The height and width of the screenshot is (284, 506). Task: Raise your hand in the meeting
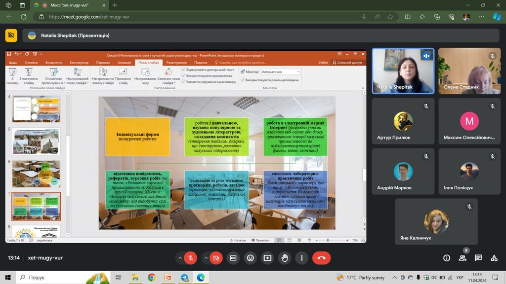[285, 257]
